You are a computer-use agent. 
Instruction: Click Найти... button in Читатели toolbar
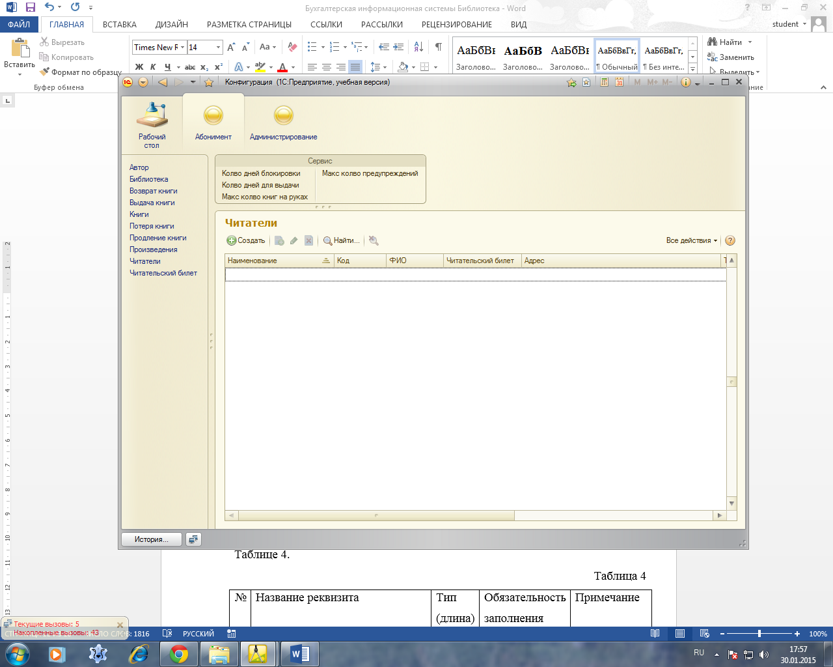click(342, 240)
